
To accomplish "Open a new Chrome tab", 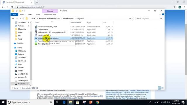I will [x=37, y=2].
